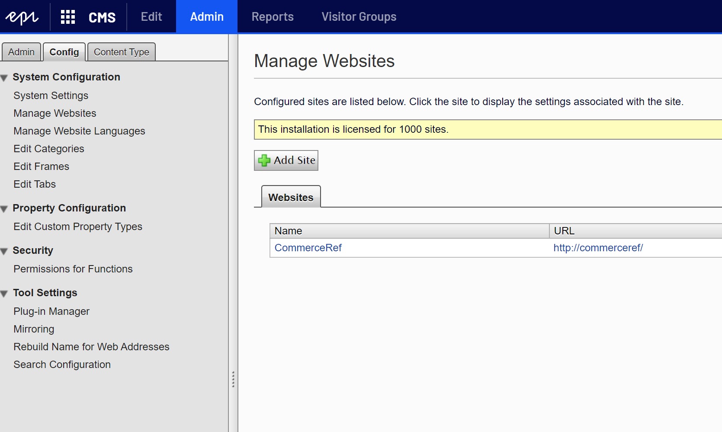This screenshot has width=722, height=432.
Task: Open the CommerceRef site link
Action: [x=308, y=248]
